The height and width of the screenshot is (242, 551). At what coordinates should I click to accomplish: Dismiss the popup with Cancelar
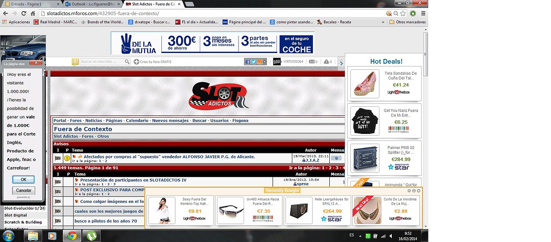point(23,190)
